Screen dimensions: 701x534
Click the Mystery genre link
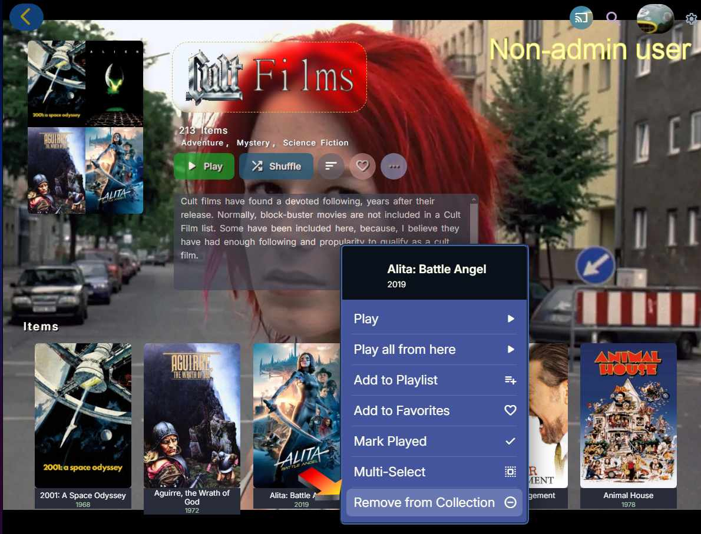click(253, 142)
